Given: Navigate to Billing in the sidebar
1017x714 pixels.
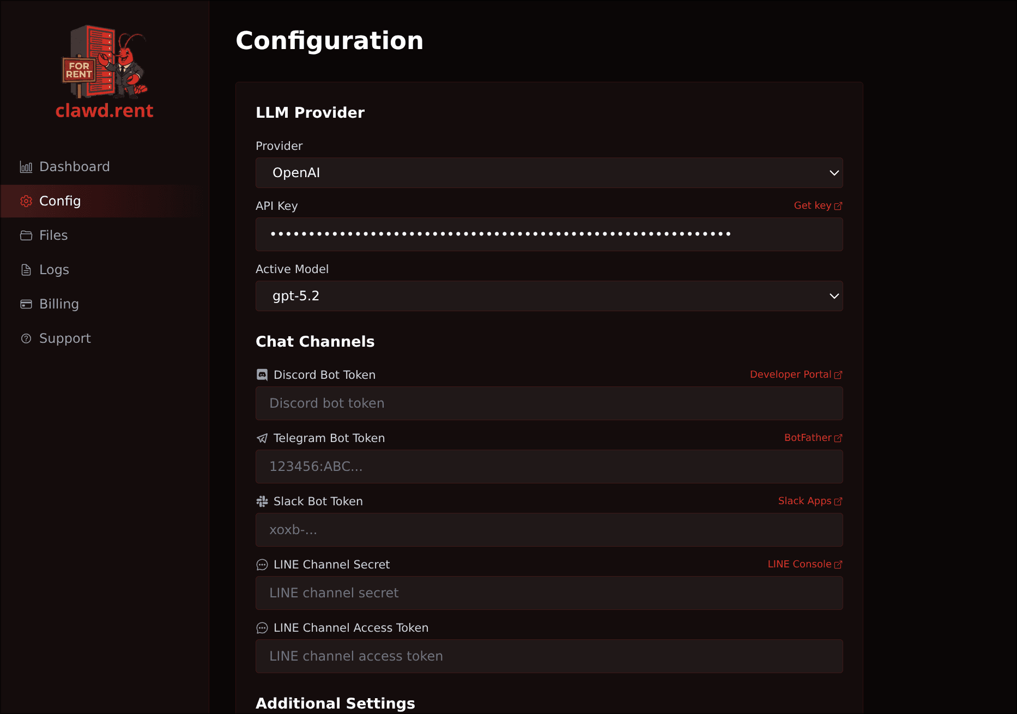Looking at the screenshot, I should [58, 304].
